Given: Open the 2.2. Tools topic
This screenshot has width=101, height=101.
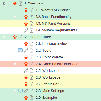Looking at the screenshot, I should click(43, 50).
